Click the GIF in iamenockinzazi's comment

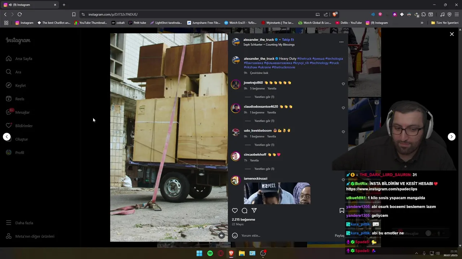coord(277,194)
